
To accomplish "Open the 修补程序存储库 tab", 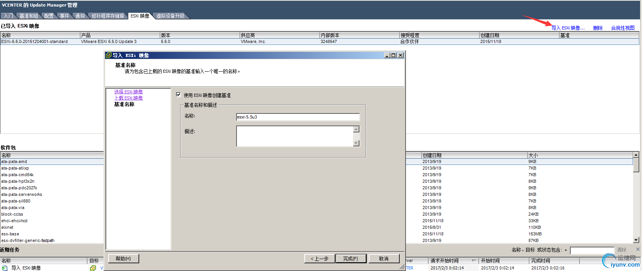I will pyautogui.click(x=108, y=16).
